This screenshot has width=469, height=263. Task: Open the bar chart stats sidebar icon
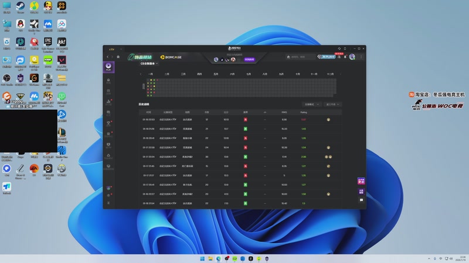108,102
